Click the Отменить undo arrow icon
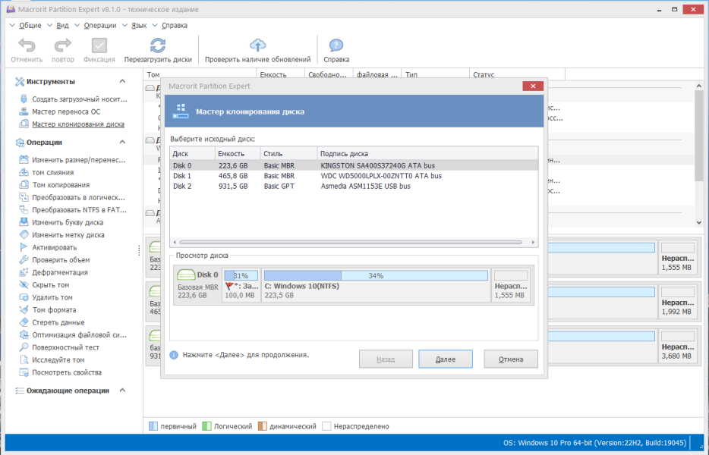The width and height of the screenshot is (709, 455). 27,45
